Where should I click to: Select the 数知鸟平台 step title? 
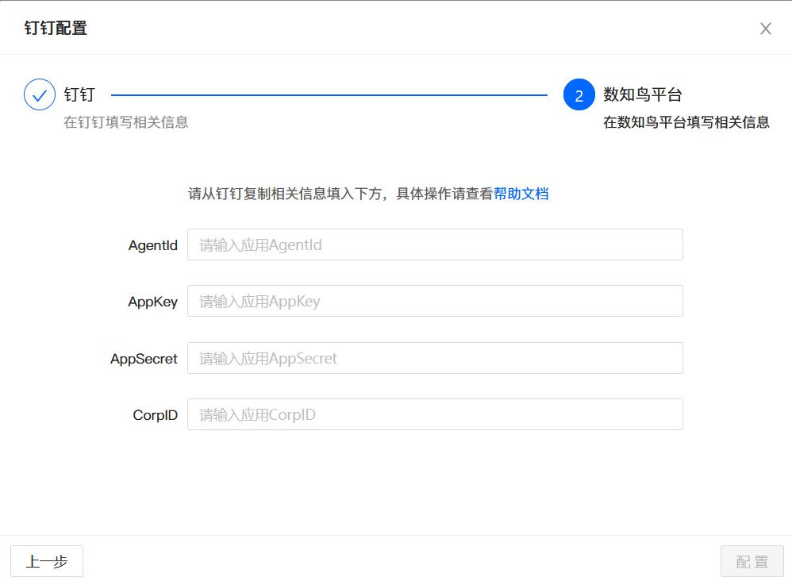point(643,94)
